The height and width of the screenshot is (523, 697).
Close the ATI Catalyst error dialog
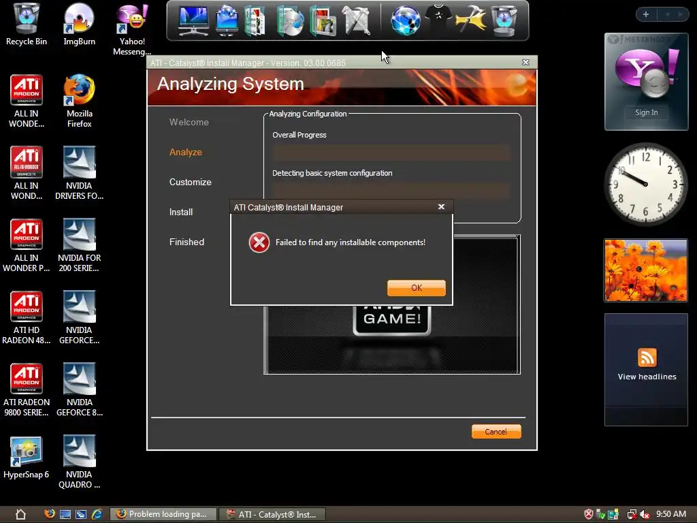pyautogui.click(x=441, y=207)
